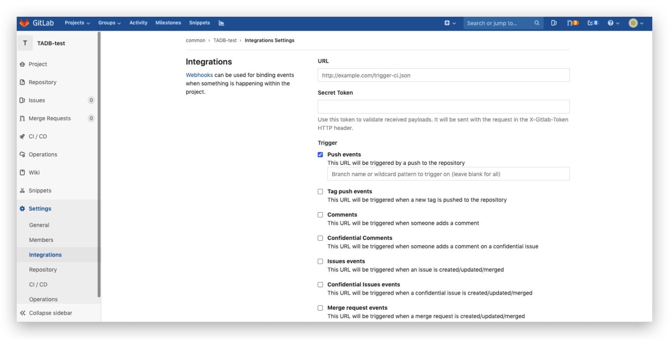669x339 pixels.
Task: Click the TADB-test project avatar T
Action: [25, 43]
